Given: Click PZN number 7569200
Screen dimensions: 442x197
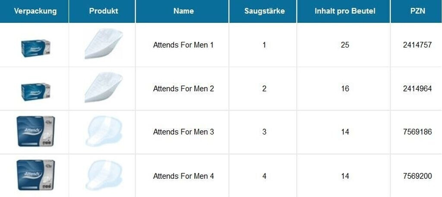Looking at the screenshot, I should 417,176.
